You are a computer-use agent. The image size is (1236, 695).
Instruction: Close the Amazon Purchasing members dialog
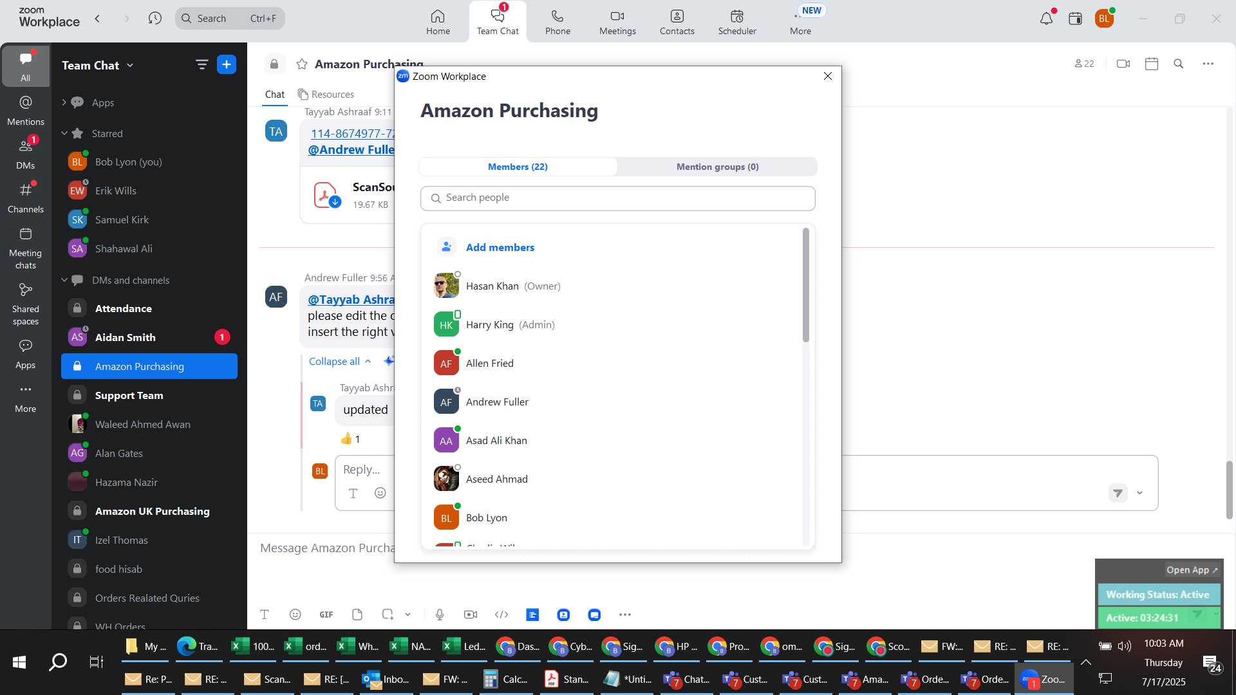pos(828,76)
